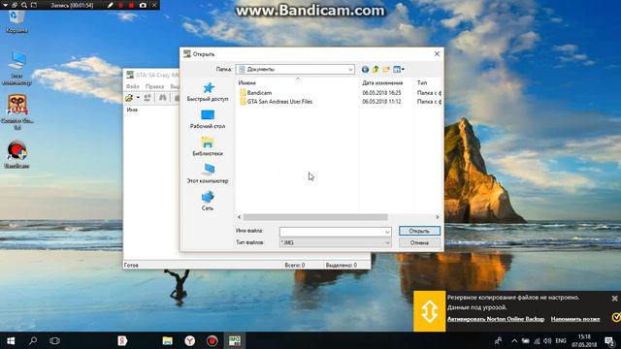The width and height of the screenshot is (621, 349).
Task: Open the Файл menu in Crazy IMG Editor
Action: tap(133, 86)
